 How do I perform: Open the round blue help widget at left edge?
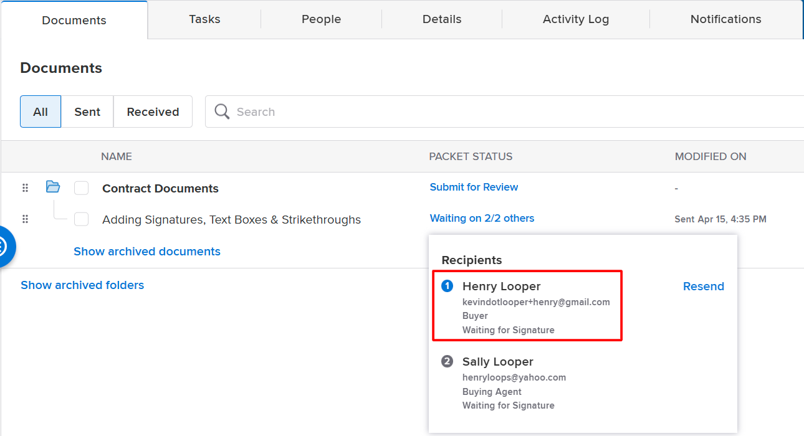tap(5, 247)
